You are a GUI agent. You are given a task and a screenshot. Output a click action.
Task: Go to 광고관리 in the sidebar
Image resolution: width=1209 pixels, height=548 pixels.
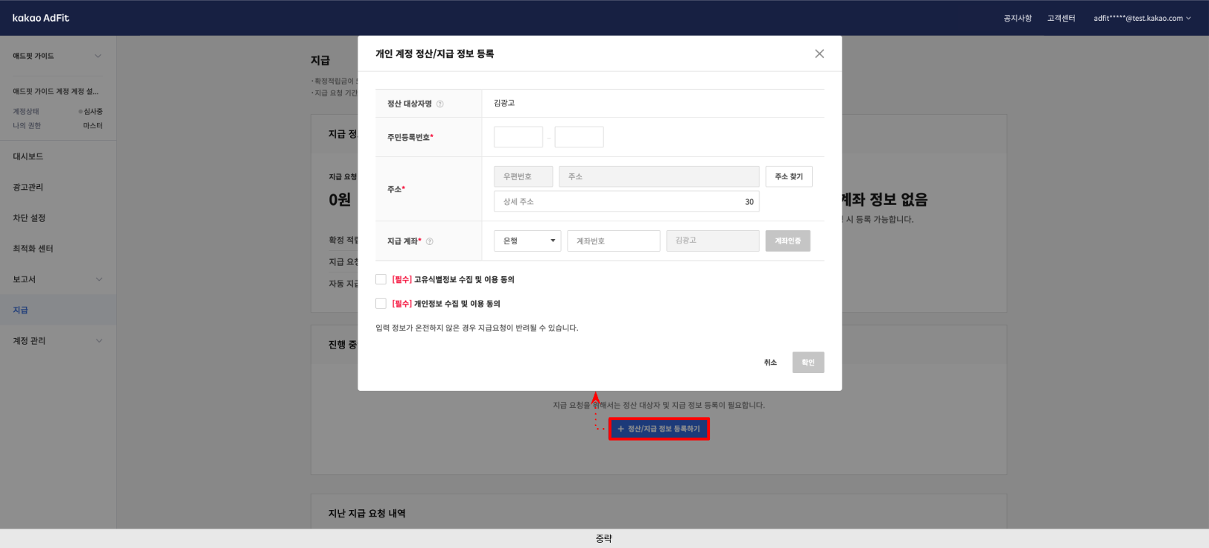(28, 187)
